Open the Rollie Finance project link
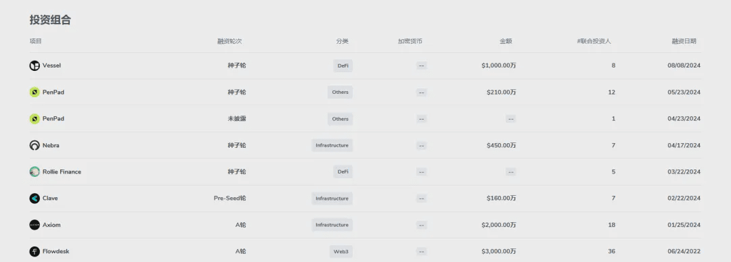Image resolution: width=731 pixels, height=262 pixels. click(62, 172)
